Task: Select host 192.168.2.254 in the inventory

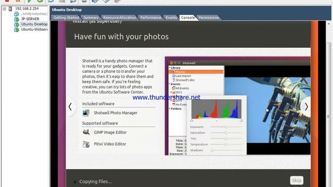Action: pos(27,8)
